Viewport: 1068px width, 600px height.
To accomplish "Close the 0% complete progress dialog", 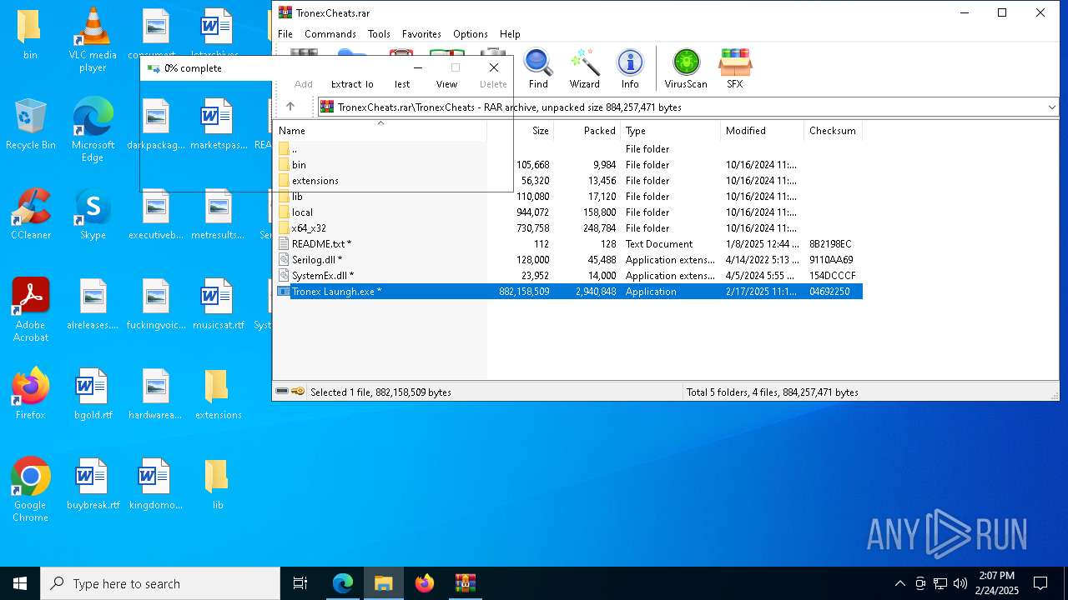I will (494, 68).
